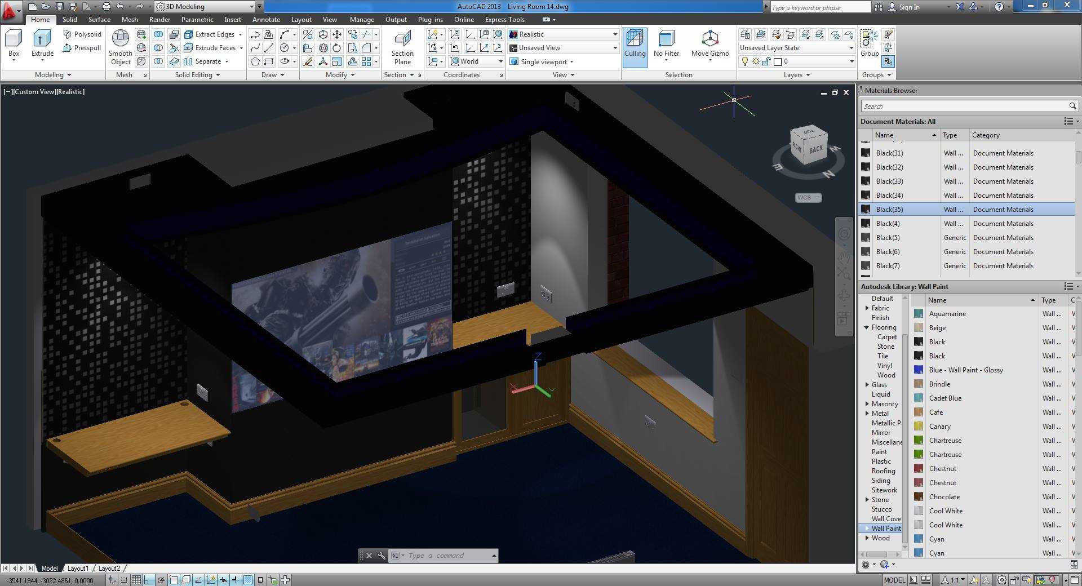Open the Realistic visual style dropdown

point(563,34)
